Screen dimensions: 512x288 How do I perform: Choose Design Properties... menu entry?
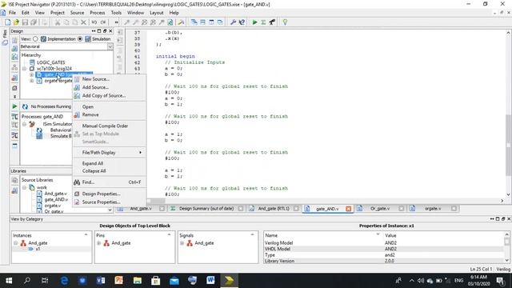point(109,194)
